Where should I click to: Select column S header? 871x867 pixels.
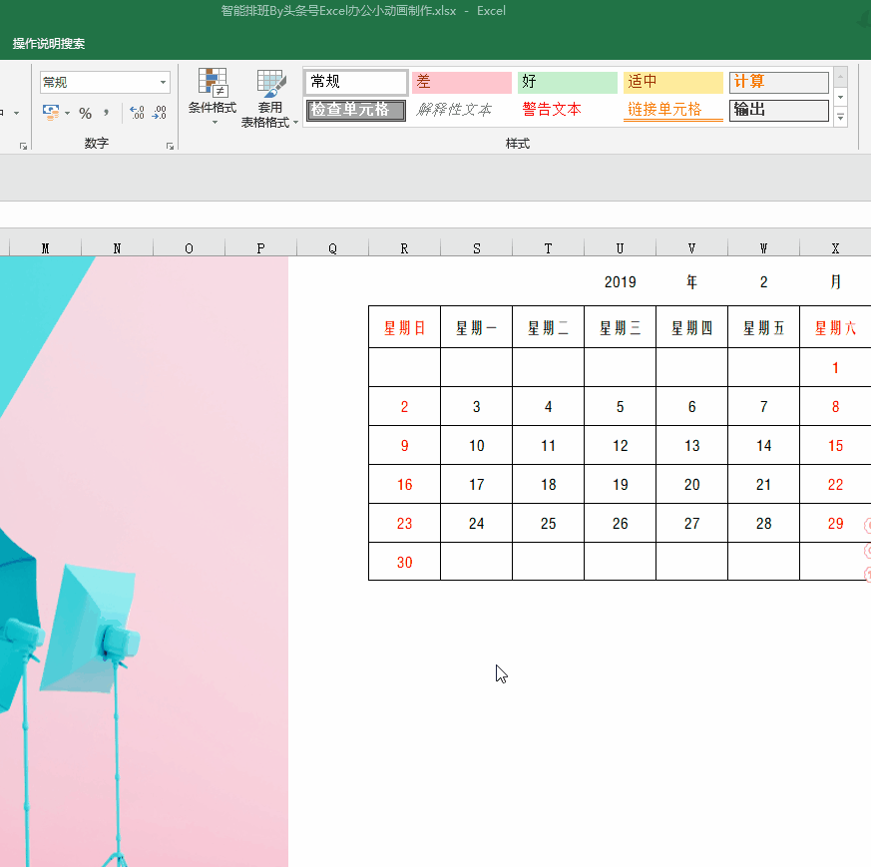coord(477,248)
